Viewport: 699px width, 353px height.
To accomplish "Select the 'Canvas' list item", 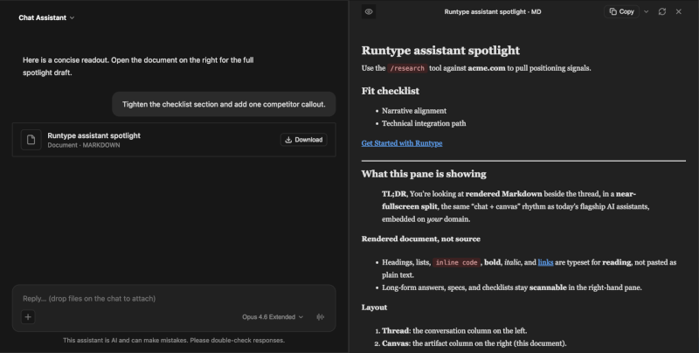I will tap(474, 343).
